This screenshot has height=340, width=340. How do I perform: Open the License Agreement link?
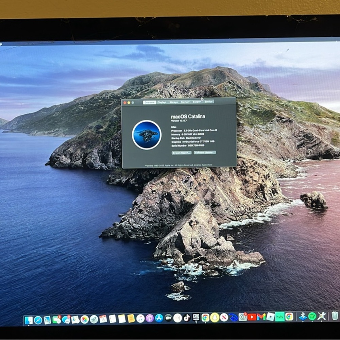pyautogui.click(x=203, y=165)
